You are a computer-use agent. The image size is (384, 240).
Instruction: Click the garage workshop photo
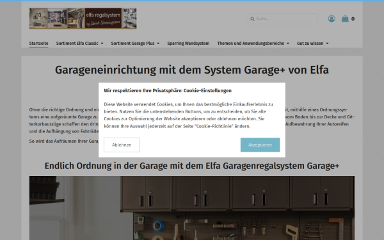click(x=192, y=208)
